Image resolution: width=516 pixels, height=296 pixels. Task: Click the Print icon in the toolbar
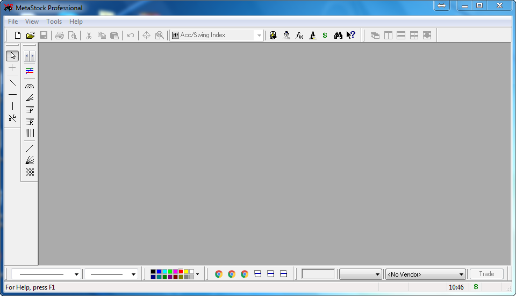click(x=60, y=36)
